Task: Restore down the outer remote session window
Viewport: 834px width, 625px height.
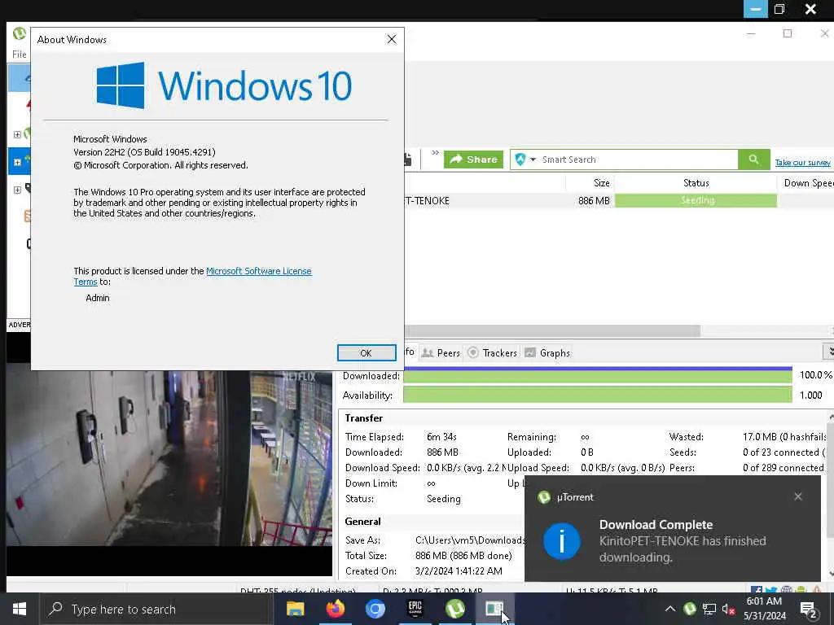Action: (x=779, y=9)
